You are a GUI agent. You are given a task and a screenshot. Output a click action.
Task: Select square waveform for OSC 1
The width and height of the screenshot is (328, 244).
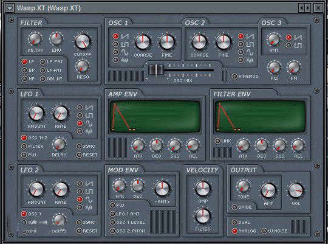115,44
